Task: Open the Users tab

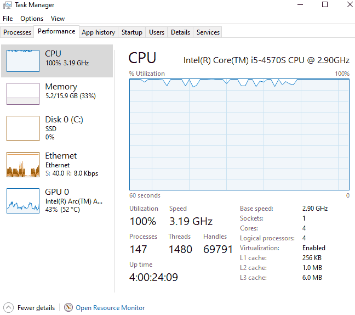Action: 157,32
